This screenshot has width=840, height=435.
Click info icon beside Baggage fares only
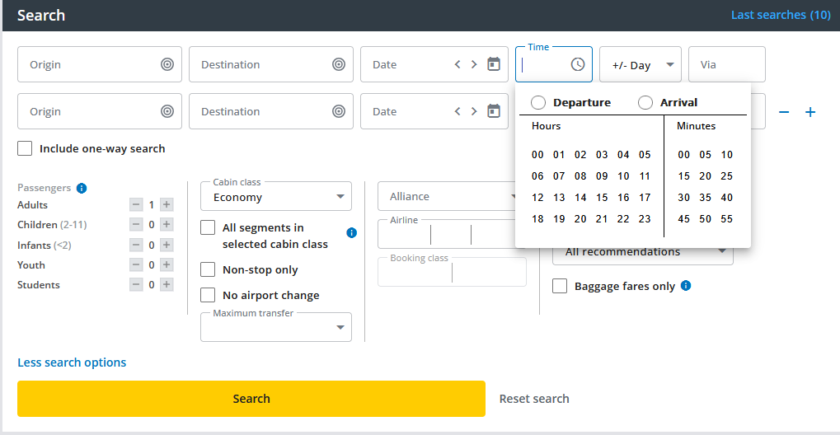tap(686, 286)
